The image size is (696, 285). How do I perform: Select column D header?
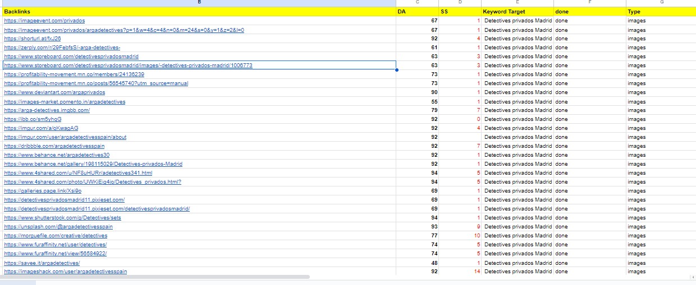[x=460, y=3]
